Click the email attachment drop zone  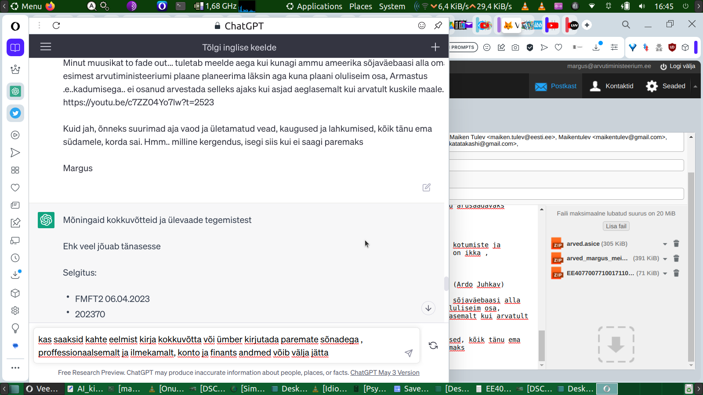coord(616,344)
